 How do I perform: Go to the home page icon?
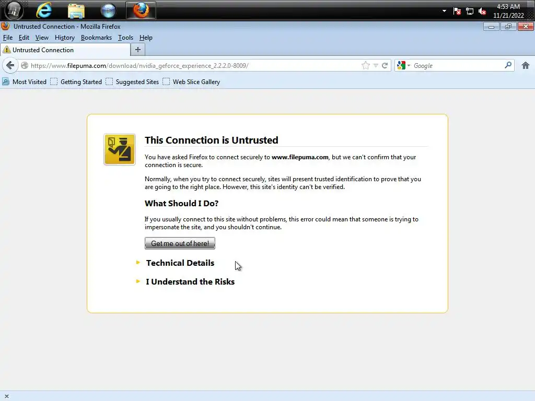[526, 65]
